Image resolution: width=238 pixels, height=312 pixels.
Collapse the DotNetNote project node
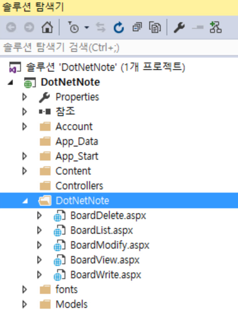click(11, 82)
